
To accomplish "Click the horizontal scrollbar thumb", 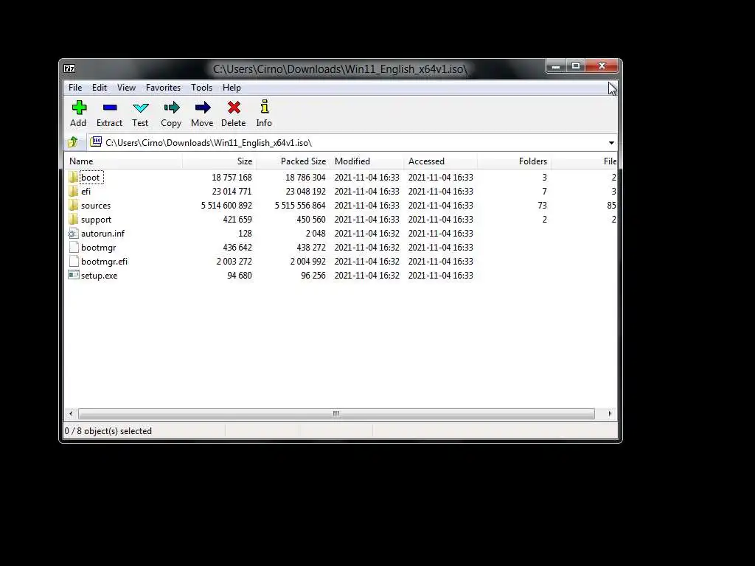I will (x=336, y=413).
